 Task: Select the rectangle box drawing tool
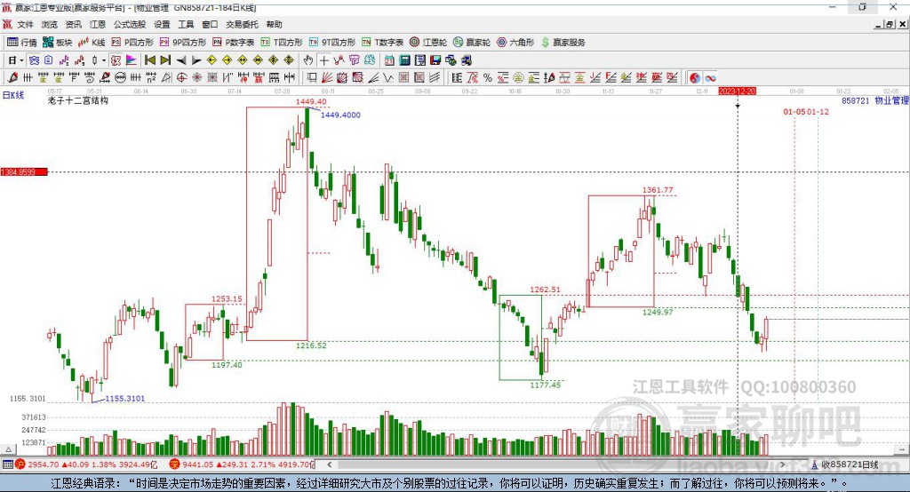tap(312, 78)
